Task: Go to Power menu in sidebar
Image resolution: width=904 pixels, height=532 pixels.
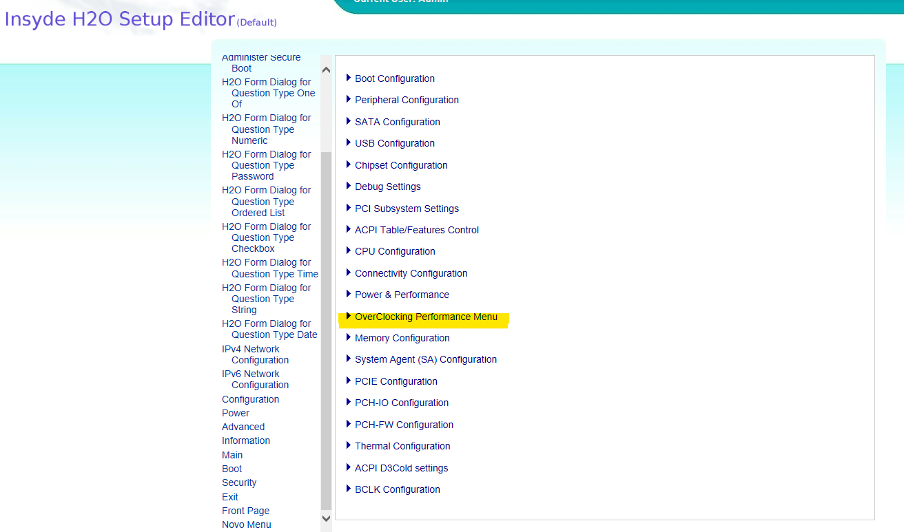Action: point(236,413)
